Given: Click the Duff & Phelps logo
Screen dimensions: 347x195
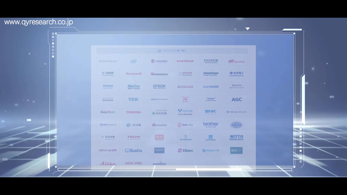Looking at the screenshot, I should point(108,61).
